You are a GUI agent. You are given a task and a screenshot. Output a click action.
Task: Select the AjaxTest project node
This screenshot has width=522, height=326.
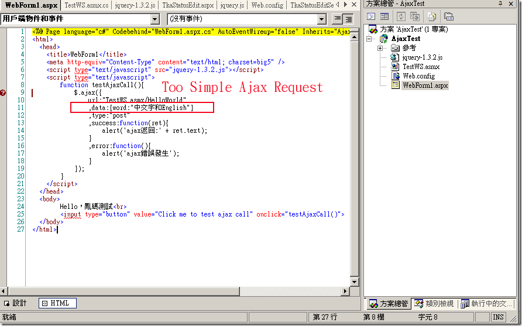click(x=406, y=39)
